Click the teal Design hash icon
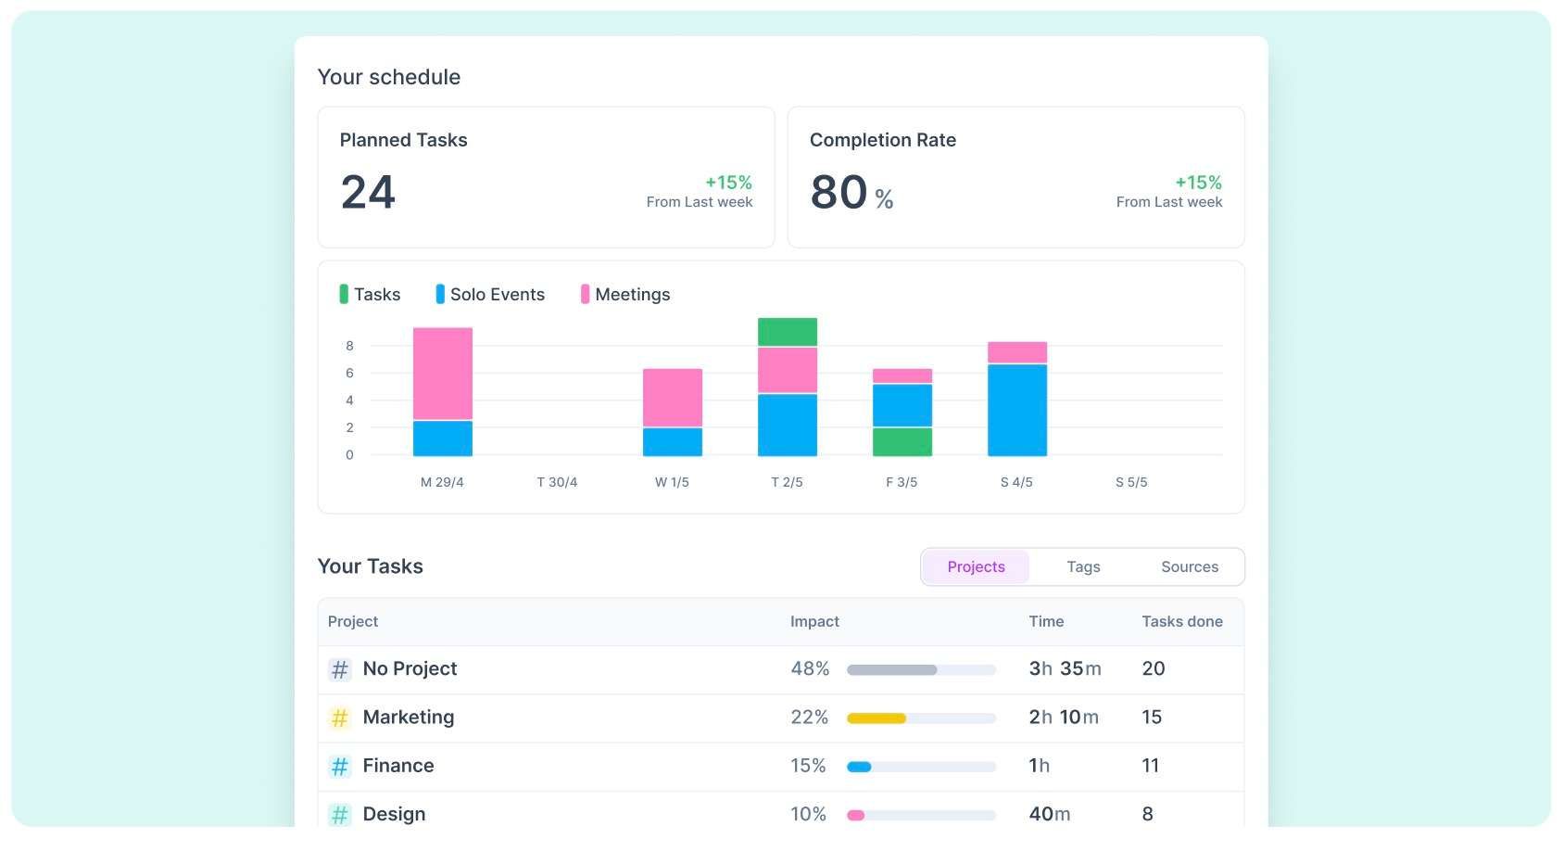 coord(340,814)
